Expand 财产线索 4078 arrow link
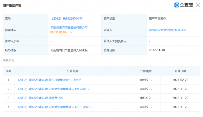 pos(61,32)
